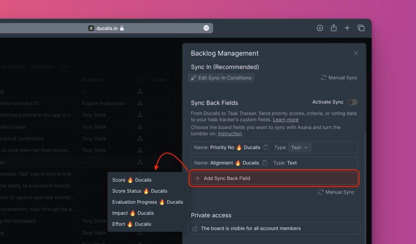Image resolution: width=416 pixels, height=244 pixels.
Task: Click the board visibility setting text
Action: (251, 228)
